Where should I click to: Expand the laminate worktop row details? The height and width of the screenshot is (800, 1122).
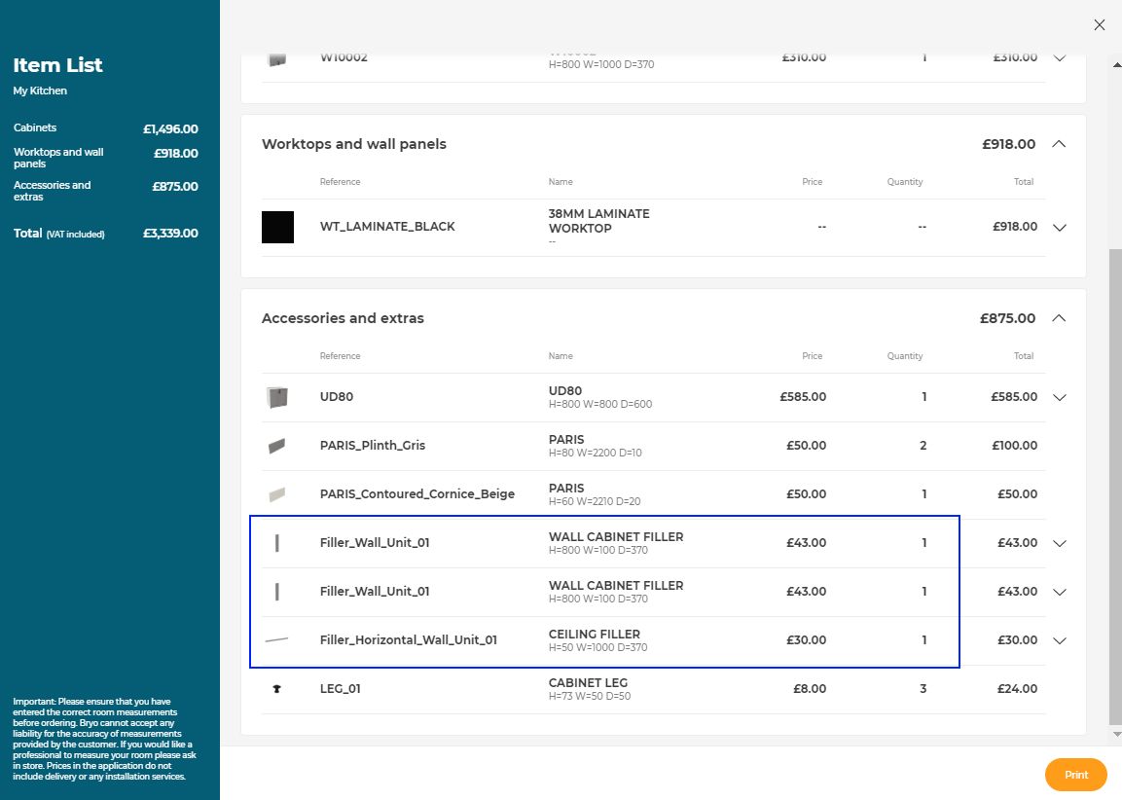click(1060, 228)
